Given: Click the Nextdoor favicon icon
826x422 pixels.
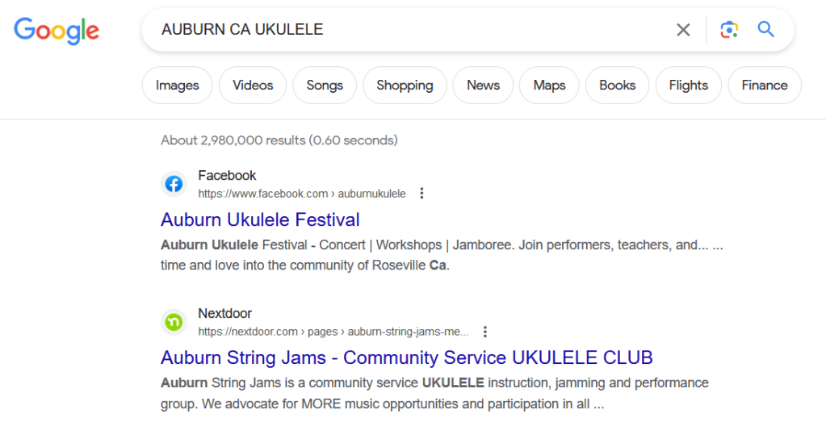Looking at the screenshot, I should pyautogui.click(x=174, y=322).
